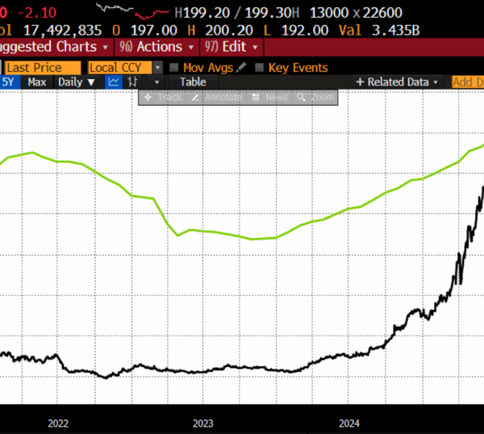Switch to the candlestick chart icon
Image resolution: width=484 pixels, height=434 pixels.
click(133, 81)
